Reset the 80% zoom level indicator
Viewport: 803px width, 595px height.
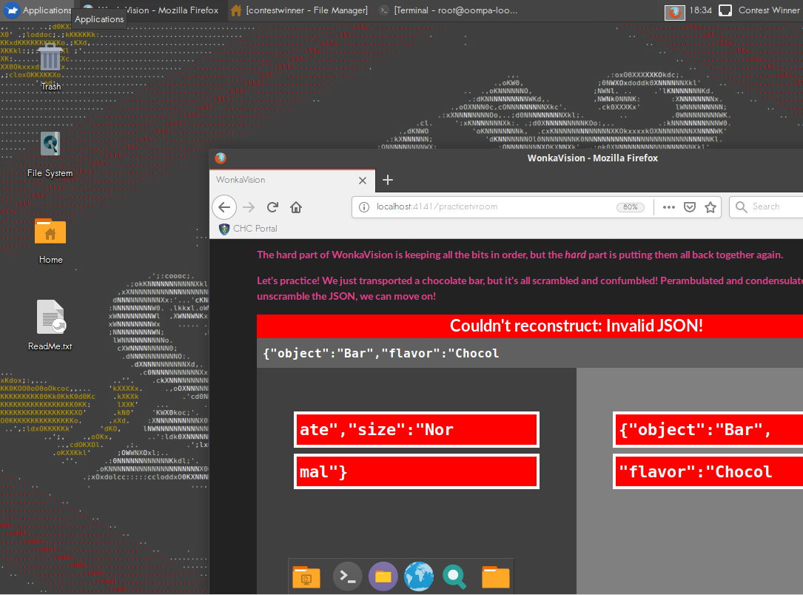[630, 207]
